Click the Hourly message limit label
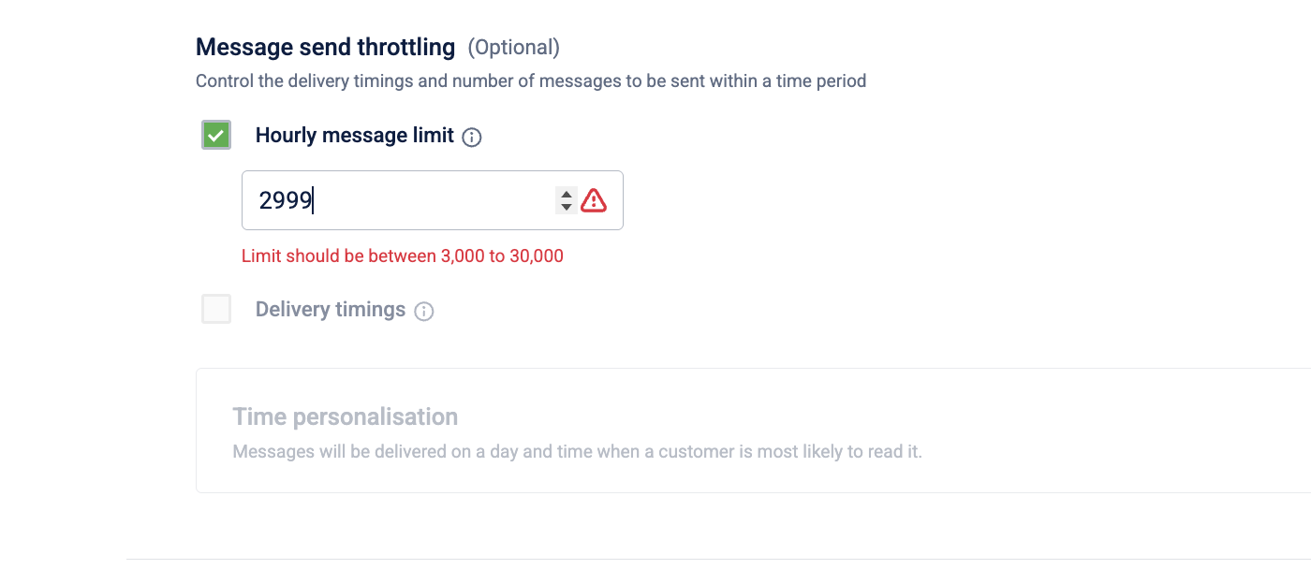Viewport: 1311px width, 584px height. click(x=355, y=136)
